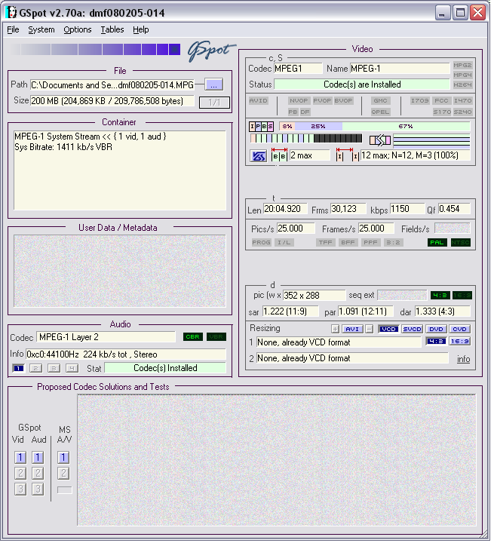
Task: Click the blue VGS button in Video panel
Action: click(258, 156)
